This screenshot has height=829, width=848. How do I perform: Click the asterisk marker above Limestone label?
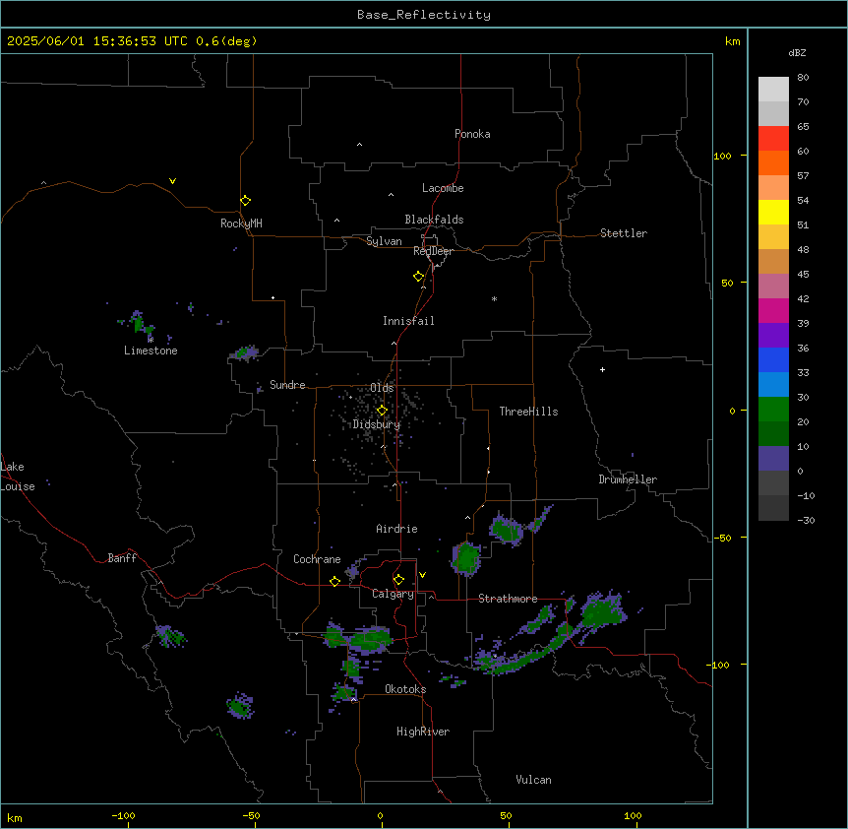pos(151,340)
